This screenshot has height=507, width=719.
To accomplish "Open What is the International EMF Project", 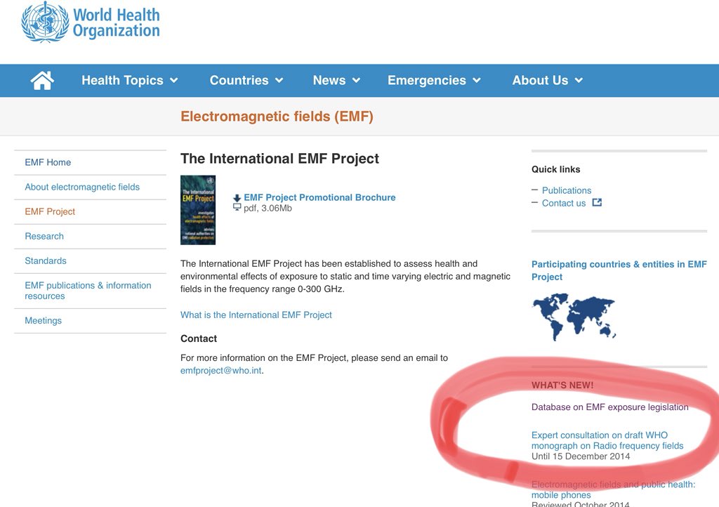I will click(x=256, y=315).
